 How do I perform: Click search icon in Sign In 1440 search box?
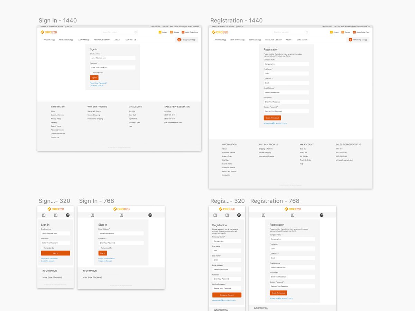tap(135, 32)
